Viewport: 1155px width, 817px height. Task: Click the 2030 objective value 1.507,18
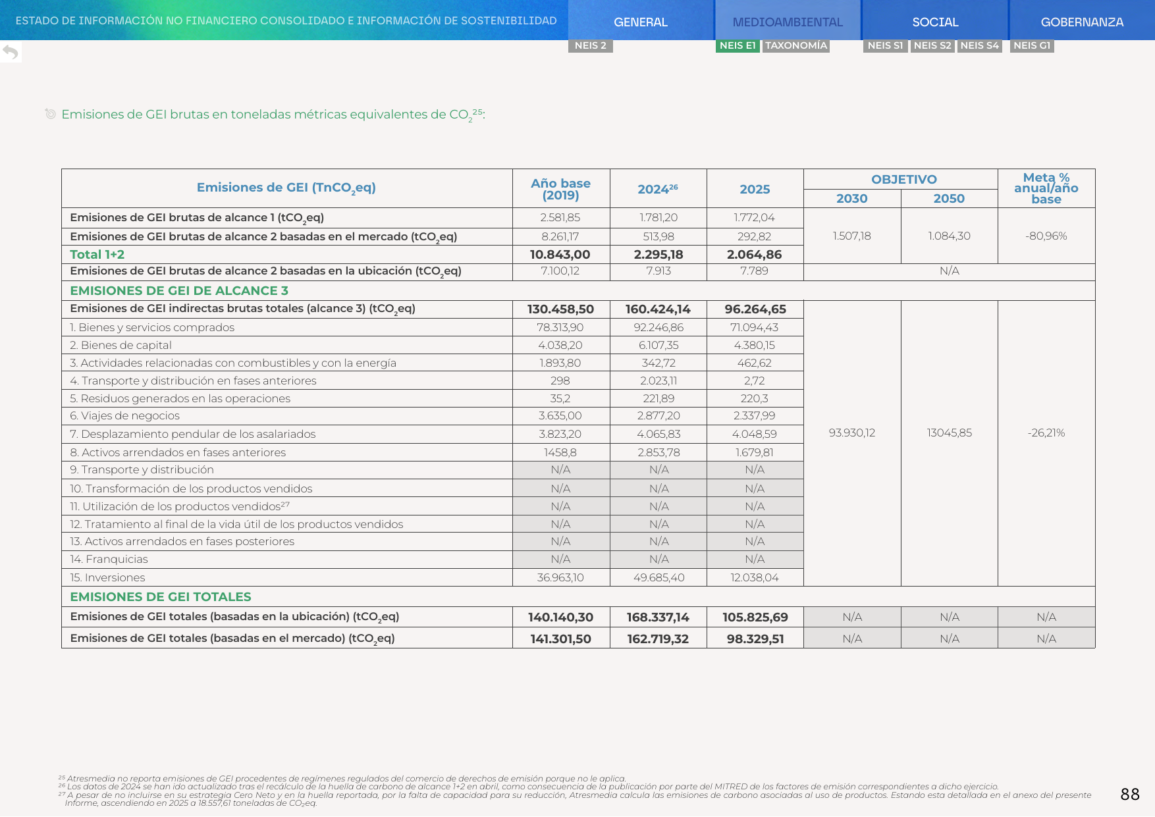[852, 236]
